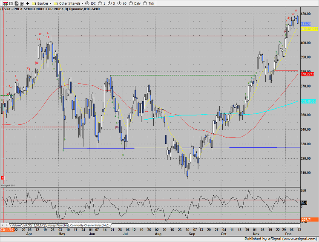Click the orange -207.71 value label
319x242 pixels.
pos(309,219)
